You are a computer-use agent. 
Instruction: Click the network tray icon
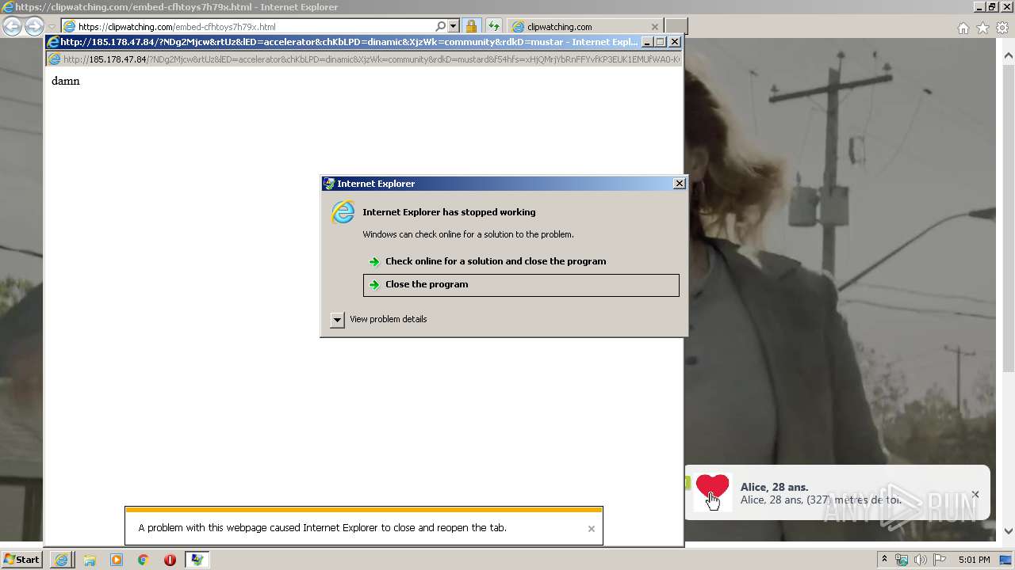coord(902,560)
